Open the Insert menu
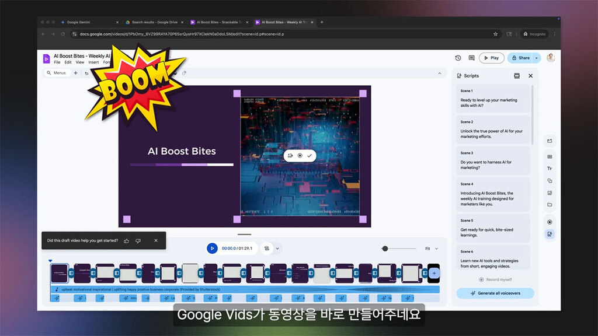The height and width of the screenshot is (336, 598). (x=93, y=62)
